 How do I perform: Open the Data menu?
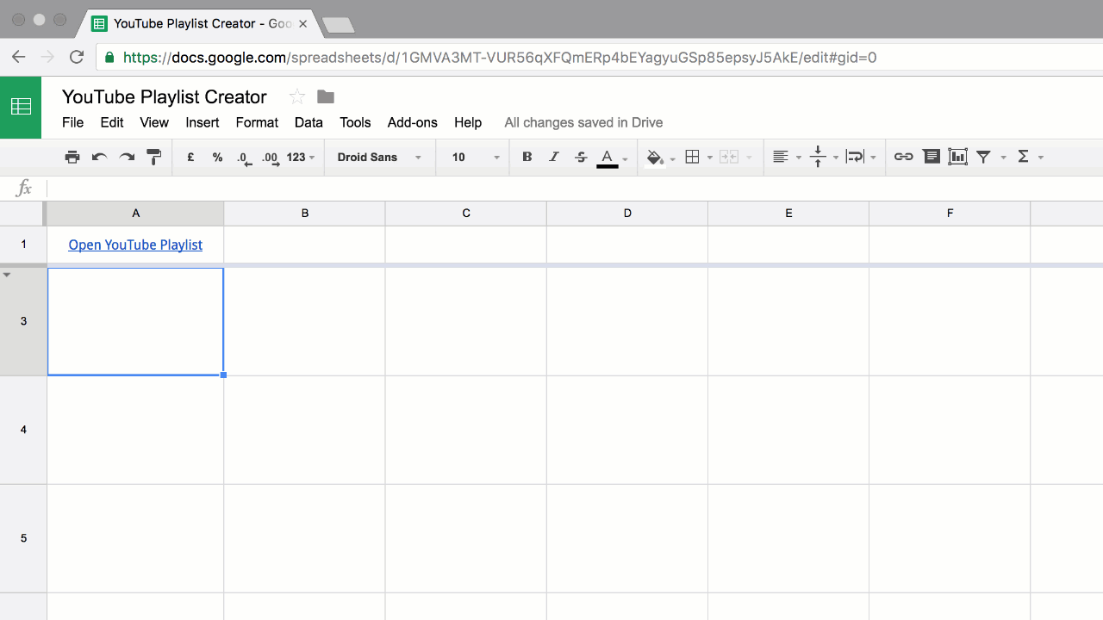[x=308, y=122]
